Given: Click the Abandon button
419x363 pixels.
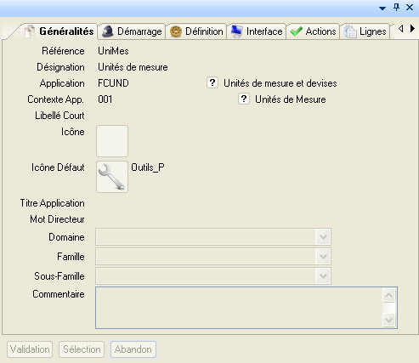Looking at the screenshot, I should point(133,349).
